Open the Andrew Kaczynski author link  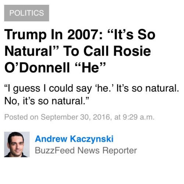[74, 139]
